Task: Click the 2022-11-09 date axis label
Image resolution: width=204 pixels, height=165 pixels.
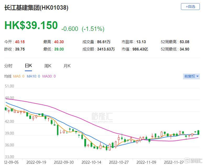Action: (x=146, y=162)
